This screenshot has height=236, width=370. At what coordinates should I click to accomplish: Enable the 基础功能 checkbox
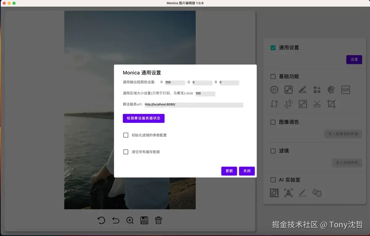(x=273, y=76)
